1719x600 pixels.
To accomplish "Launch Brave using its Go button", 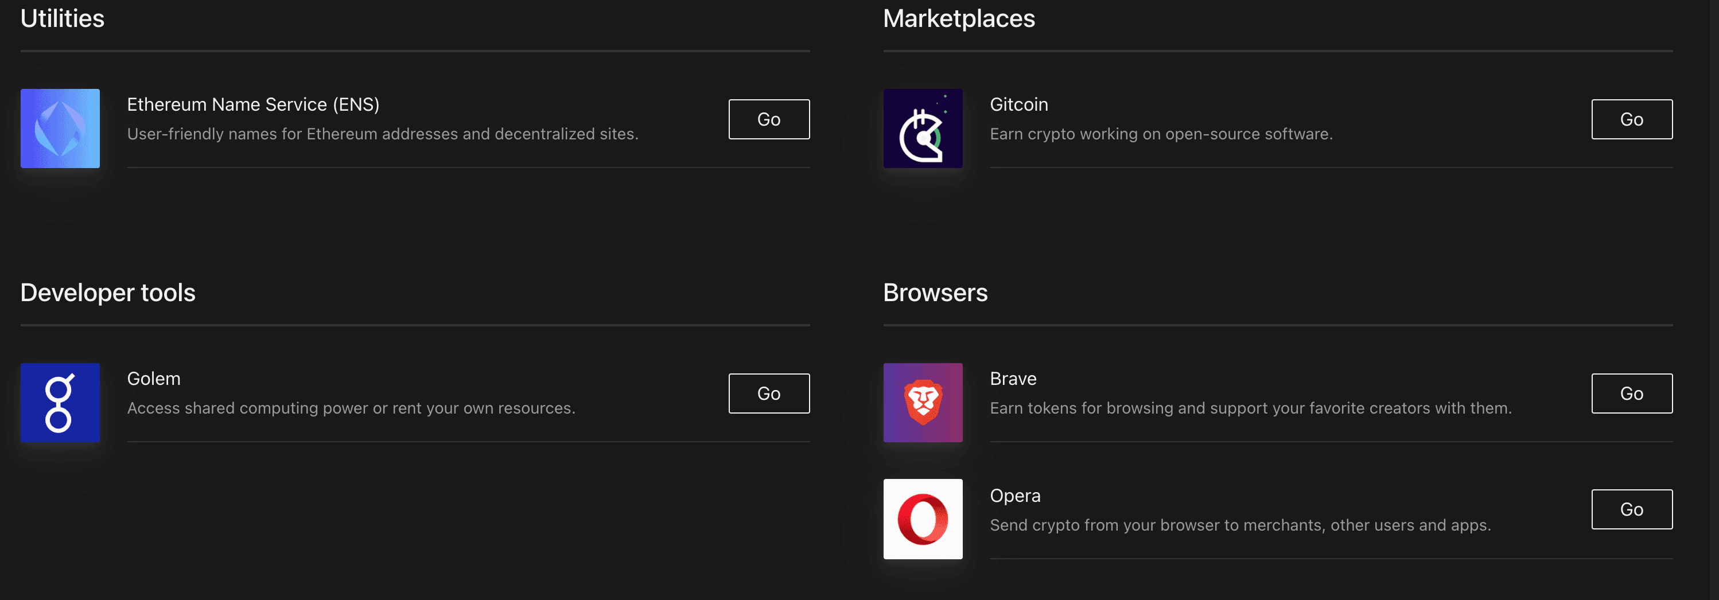I will click(x=1631, y=393).
